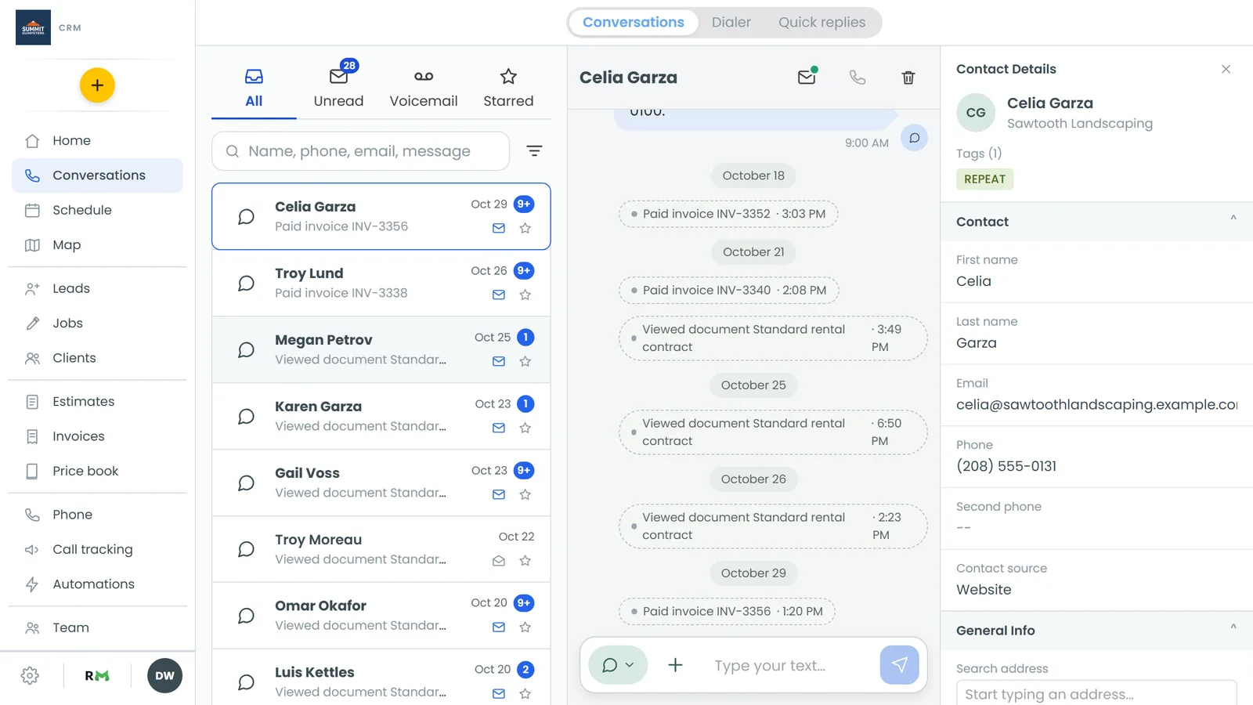Image resolution: width=1253 pixels, height=705 pixels.
Task: Switch to the Quick replies tab
Action: tap(821, 22)
